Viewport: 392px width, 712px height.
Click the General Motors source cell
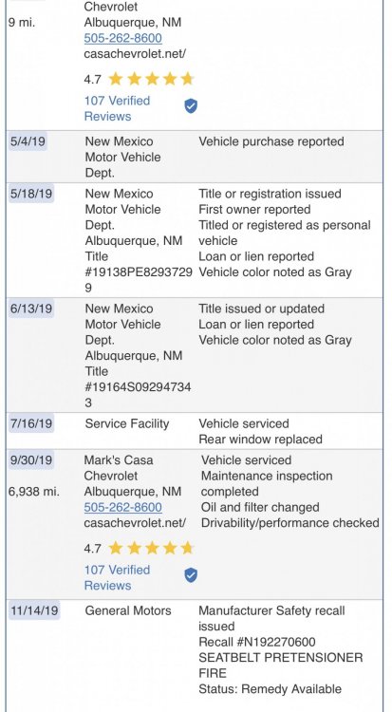(x=128, y=610)
